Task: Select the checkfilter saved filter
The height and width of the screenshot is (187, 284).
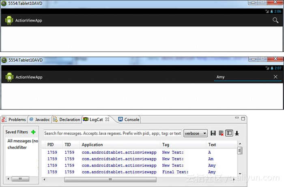Action: click(17, 147)
